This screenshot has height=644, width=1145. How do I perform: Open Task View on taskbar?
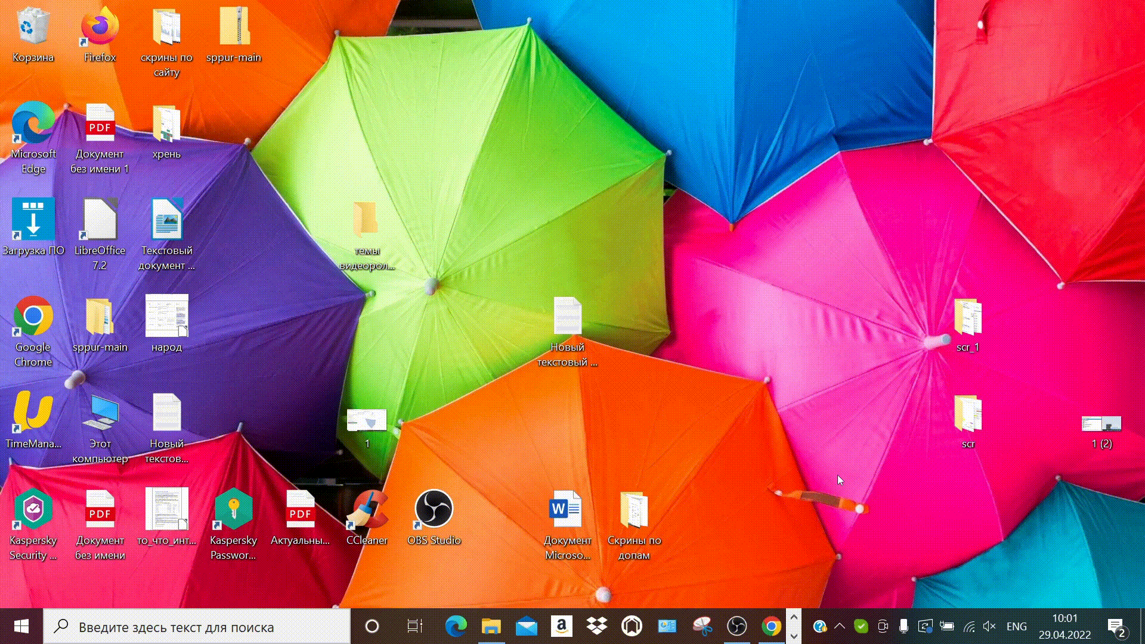tap(414, 626)
